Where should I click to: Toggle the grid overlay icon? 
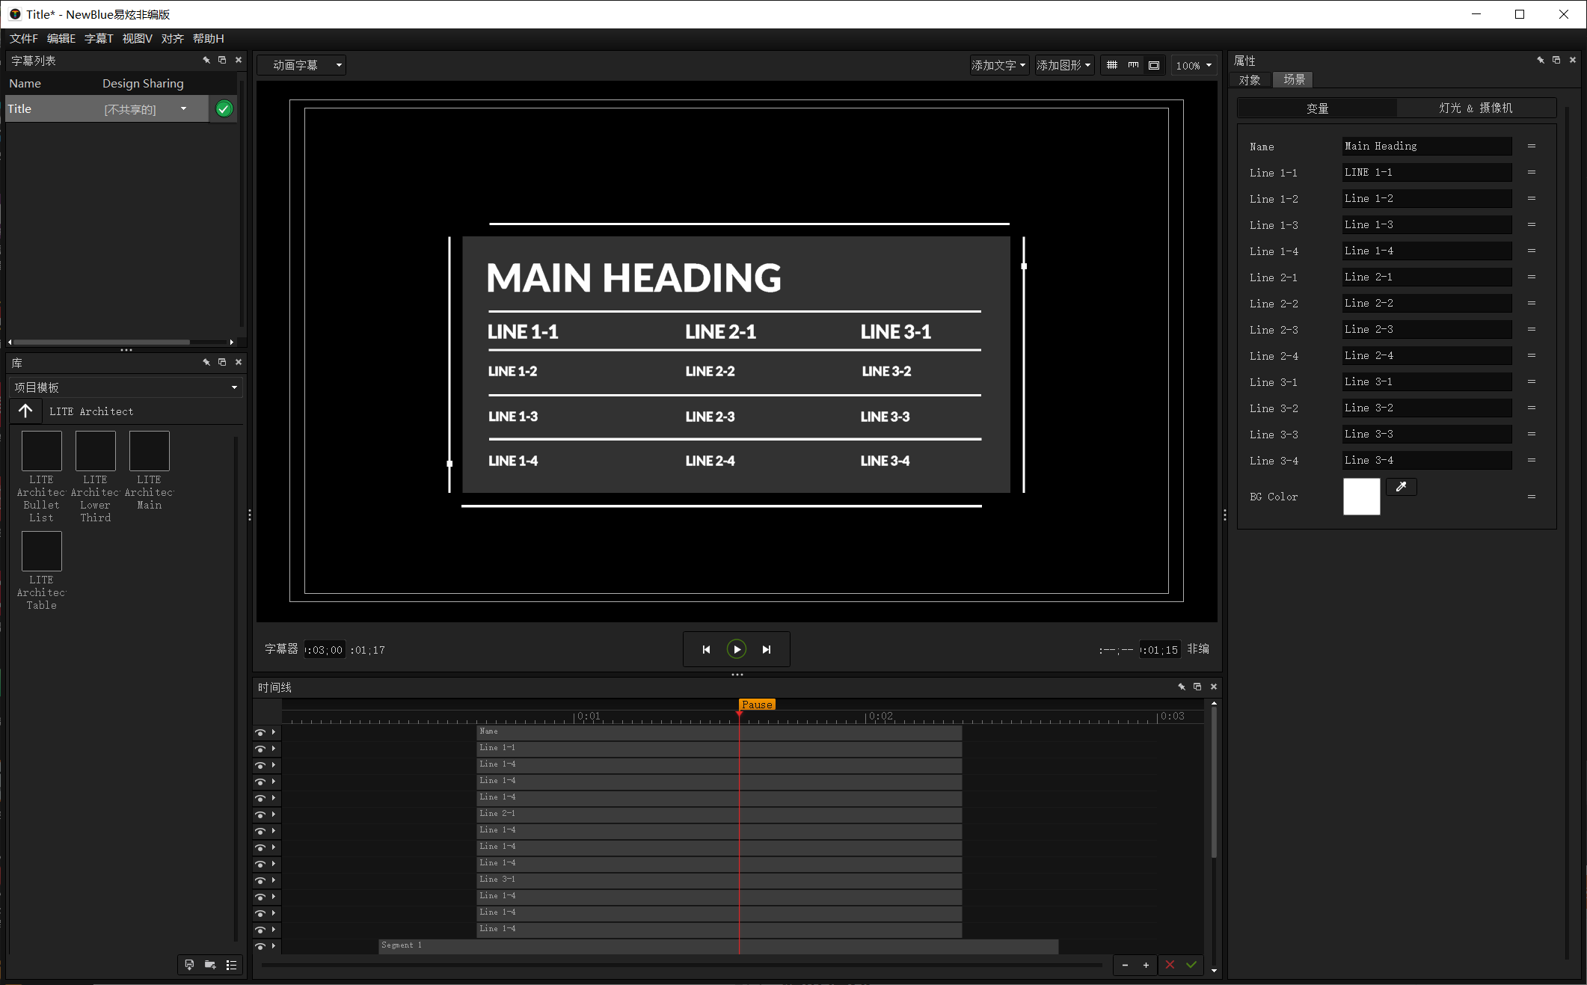1112,65
